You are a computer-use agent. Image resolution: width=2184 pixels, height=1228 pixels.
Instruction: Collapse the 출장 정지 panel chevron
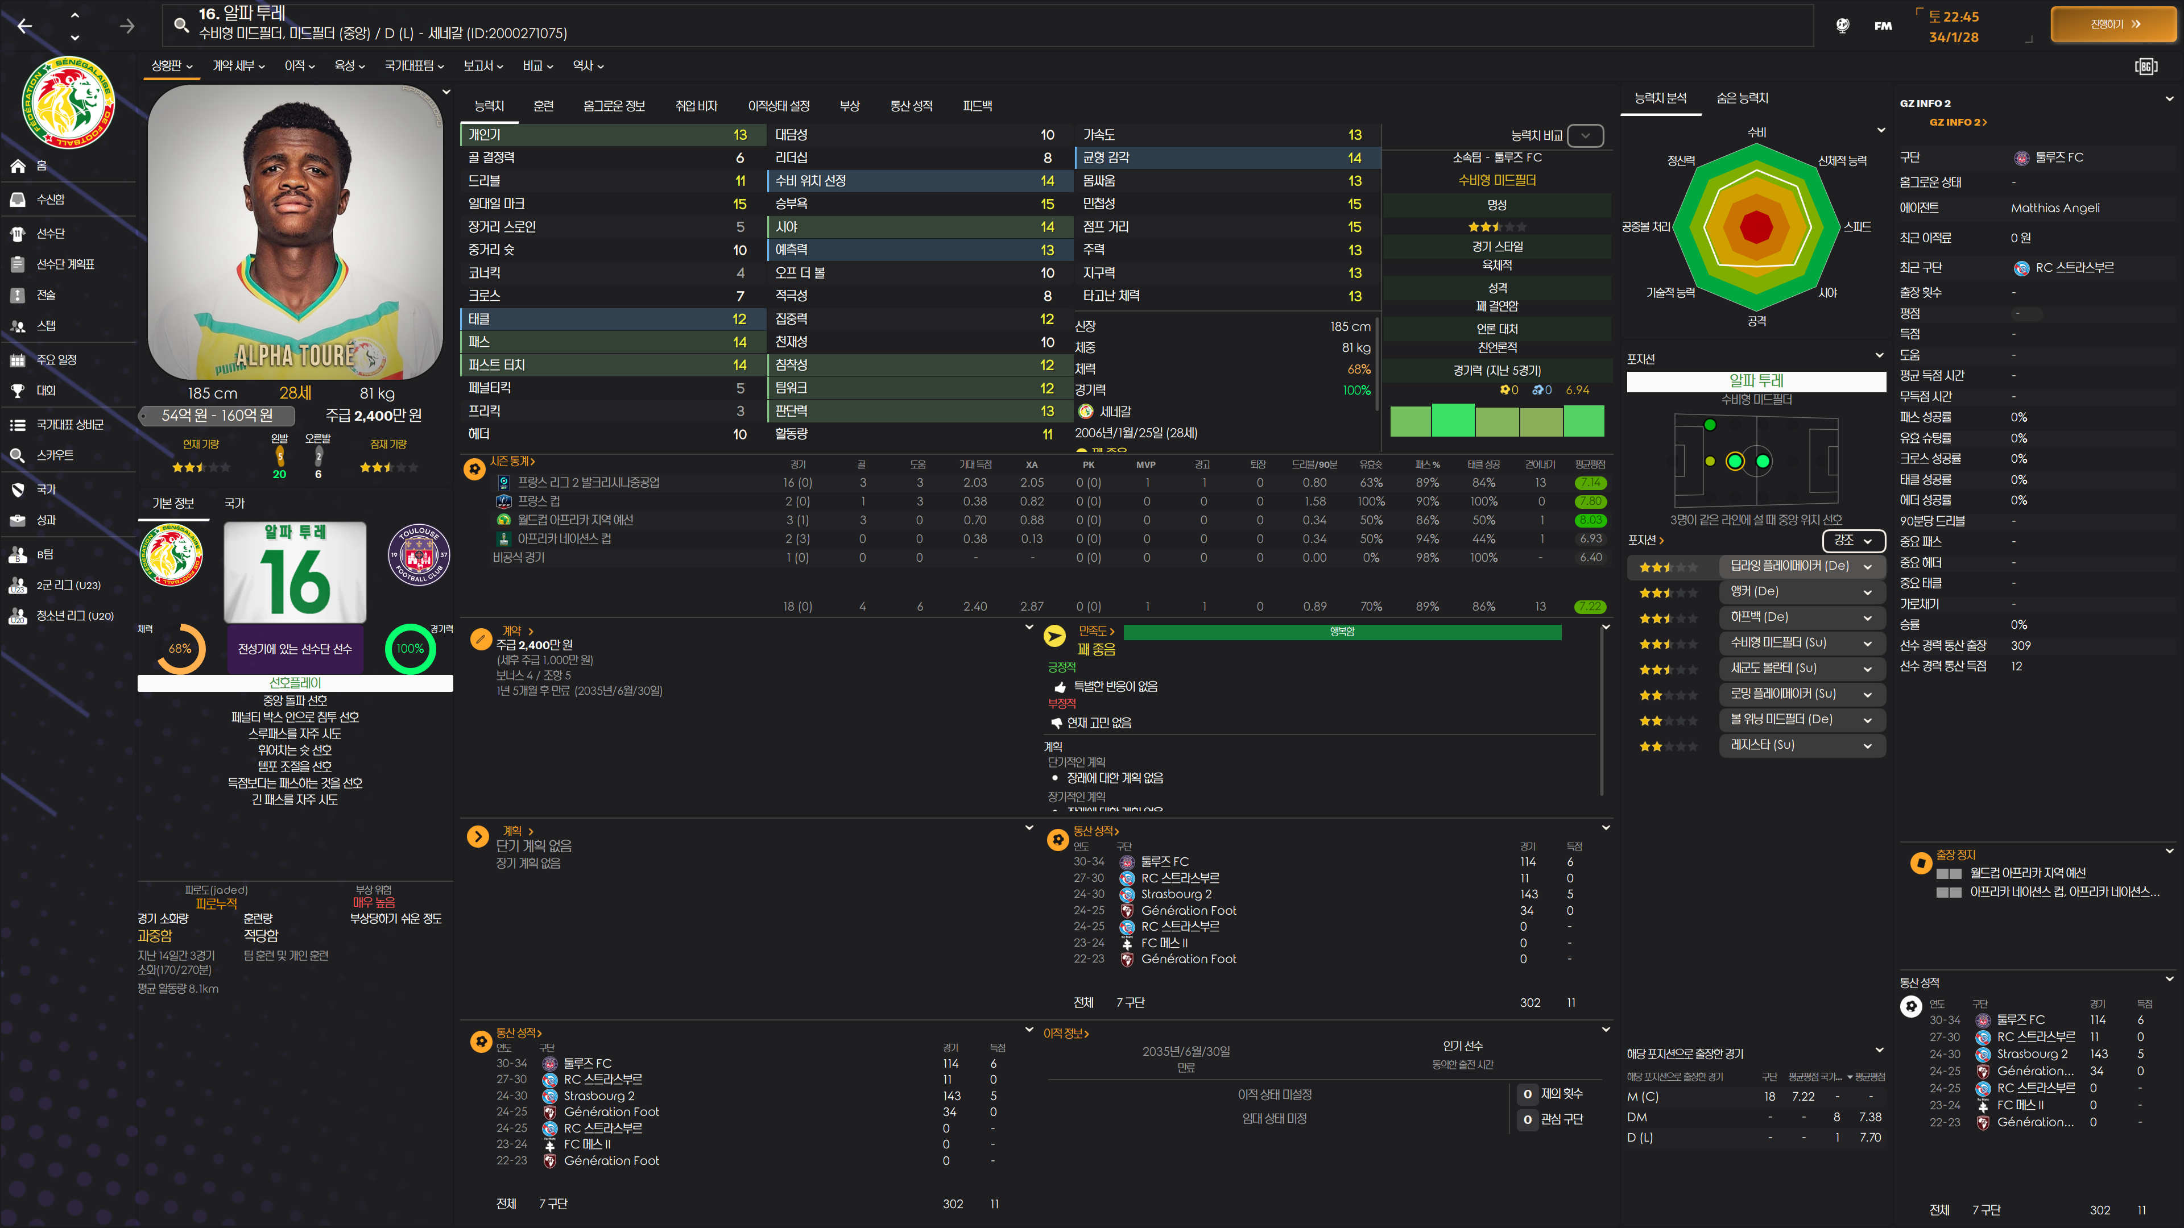point(2169,851)
